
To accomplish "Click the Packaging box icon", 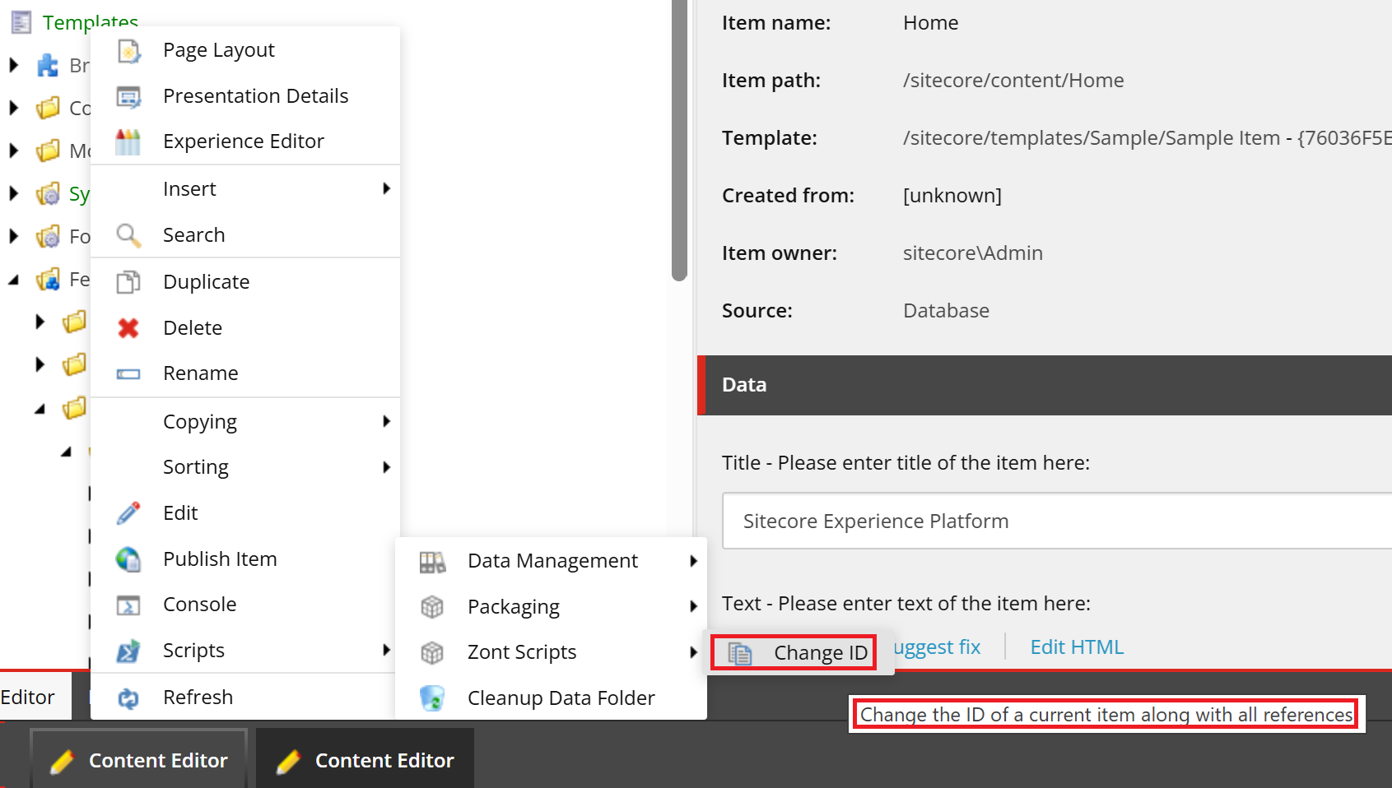I will click(x=432, y=607).
